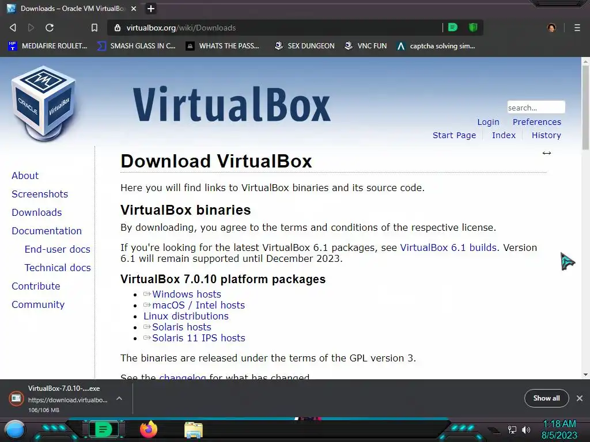Open the History page
Screen dimensions: 590x442
click(x=546, y=135)
